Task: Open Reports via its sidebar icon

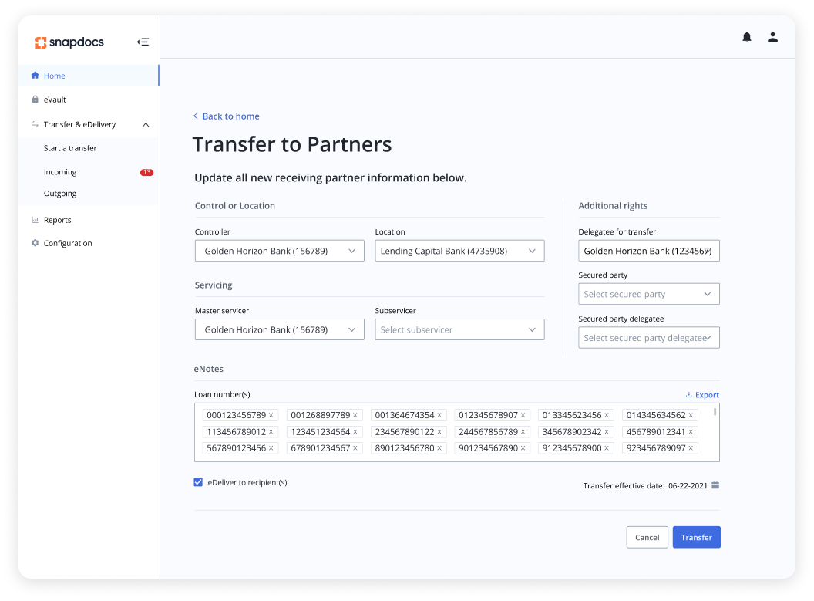Action: coord(35,219)
